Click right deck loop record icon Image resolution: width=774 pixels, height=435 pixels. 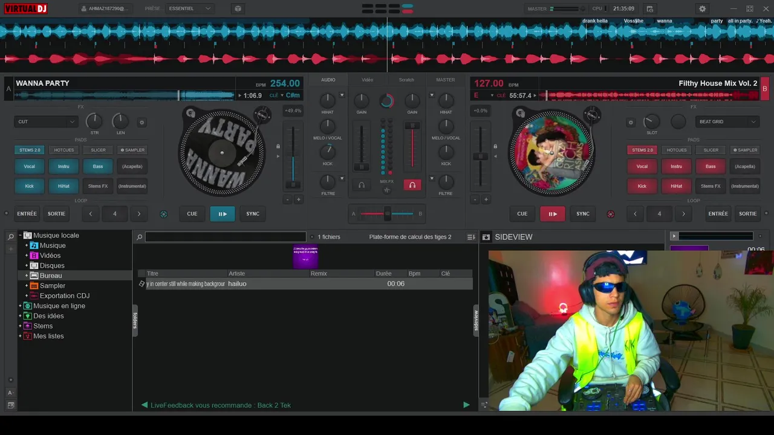(610, 214)
